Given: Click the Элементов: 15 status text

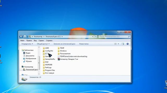Looking at the screenshot, I should pyautogui.click(x=35, y=77).
